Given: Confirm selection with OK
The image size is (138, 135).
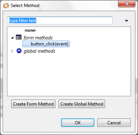Looking at the screenshot, I should coord(78,122).
